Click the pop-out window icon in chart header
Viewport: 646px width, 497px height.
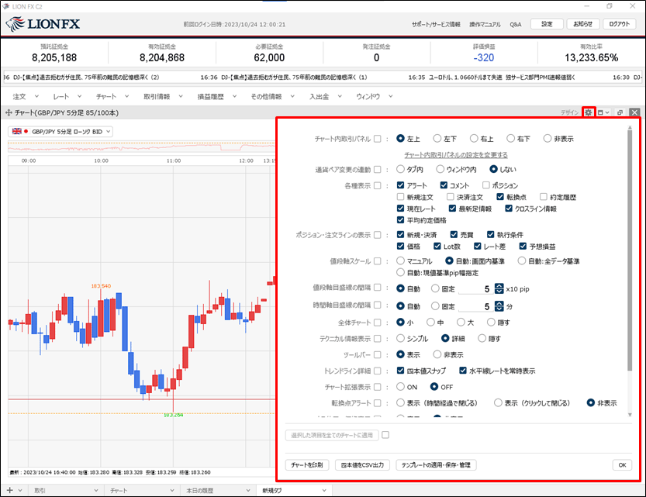[x=620, y=112]
